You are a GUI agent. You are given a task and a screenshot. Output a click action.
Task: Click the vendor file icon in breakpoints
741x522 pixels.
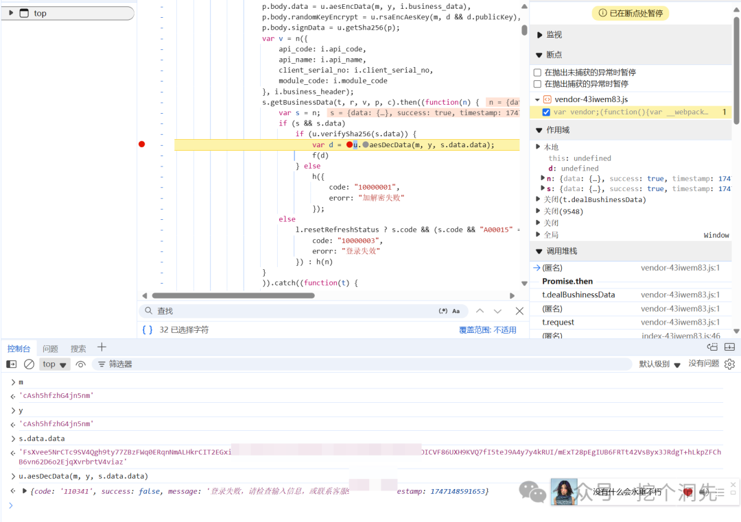point(548,99)
